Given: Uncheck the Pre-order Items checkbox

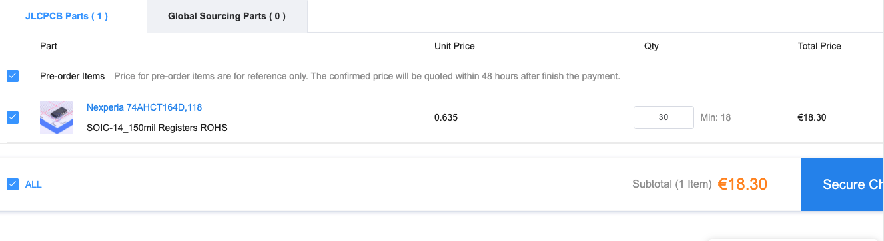Looking at the screenshot, I should pyautogui.click(x=13, y=76).
